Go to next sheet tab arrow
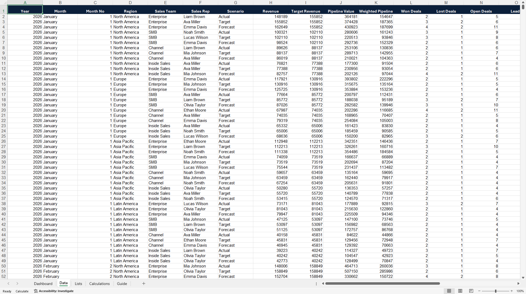The height and width of the screenshot is (294, 526). click(x=17, y=284)
